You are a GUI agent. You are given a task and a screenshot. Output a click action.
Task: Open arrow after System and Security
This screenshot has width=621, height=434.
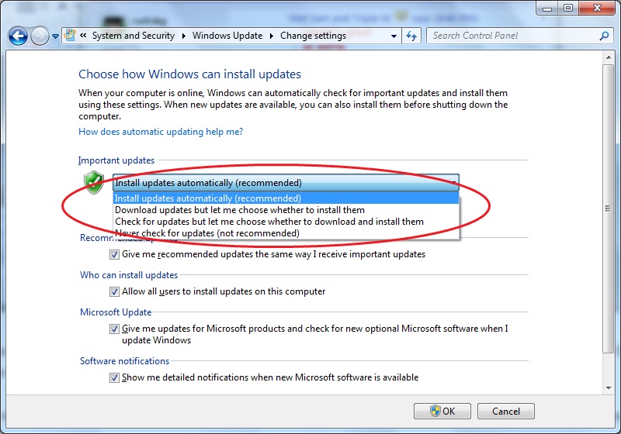184,36
